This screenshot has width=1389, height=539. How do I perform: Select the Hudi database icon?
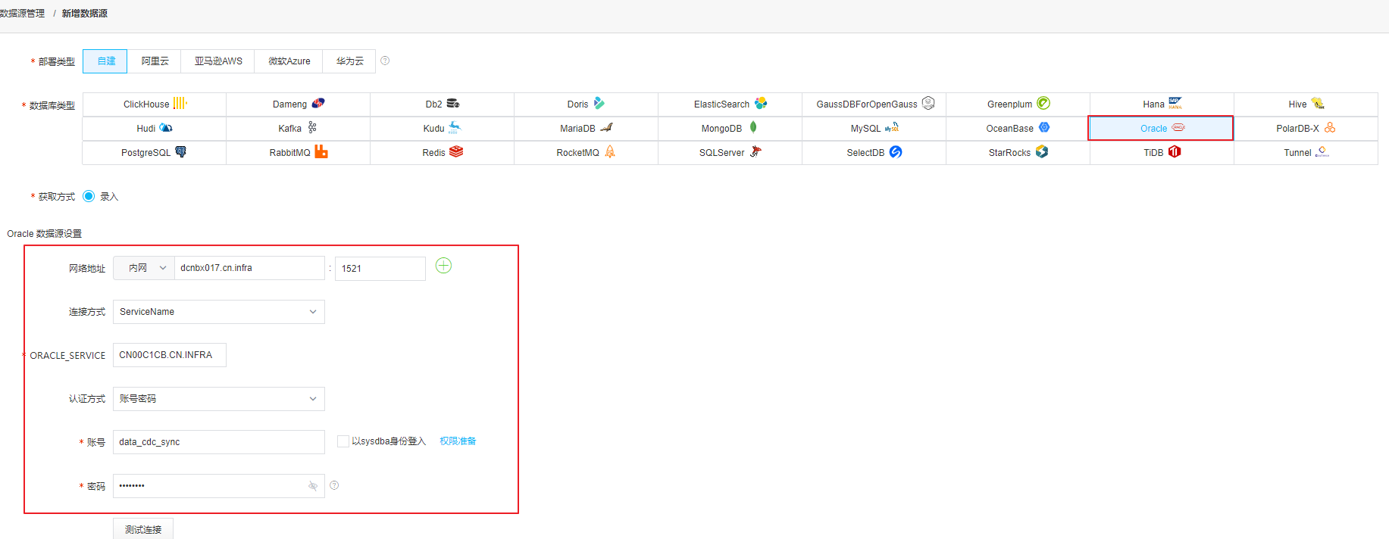coord(166,127)
